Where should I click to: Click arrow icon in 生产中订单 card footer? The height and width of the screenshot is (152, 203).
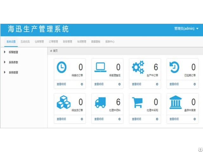[157, 84]
